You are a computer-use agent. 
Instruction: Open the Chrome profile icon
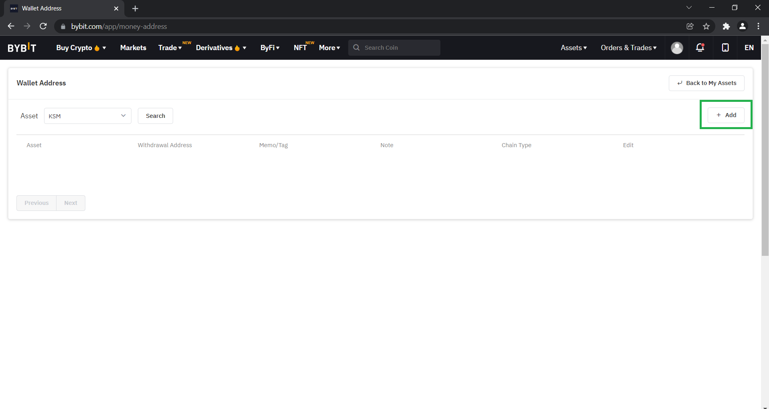742,26
